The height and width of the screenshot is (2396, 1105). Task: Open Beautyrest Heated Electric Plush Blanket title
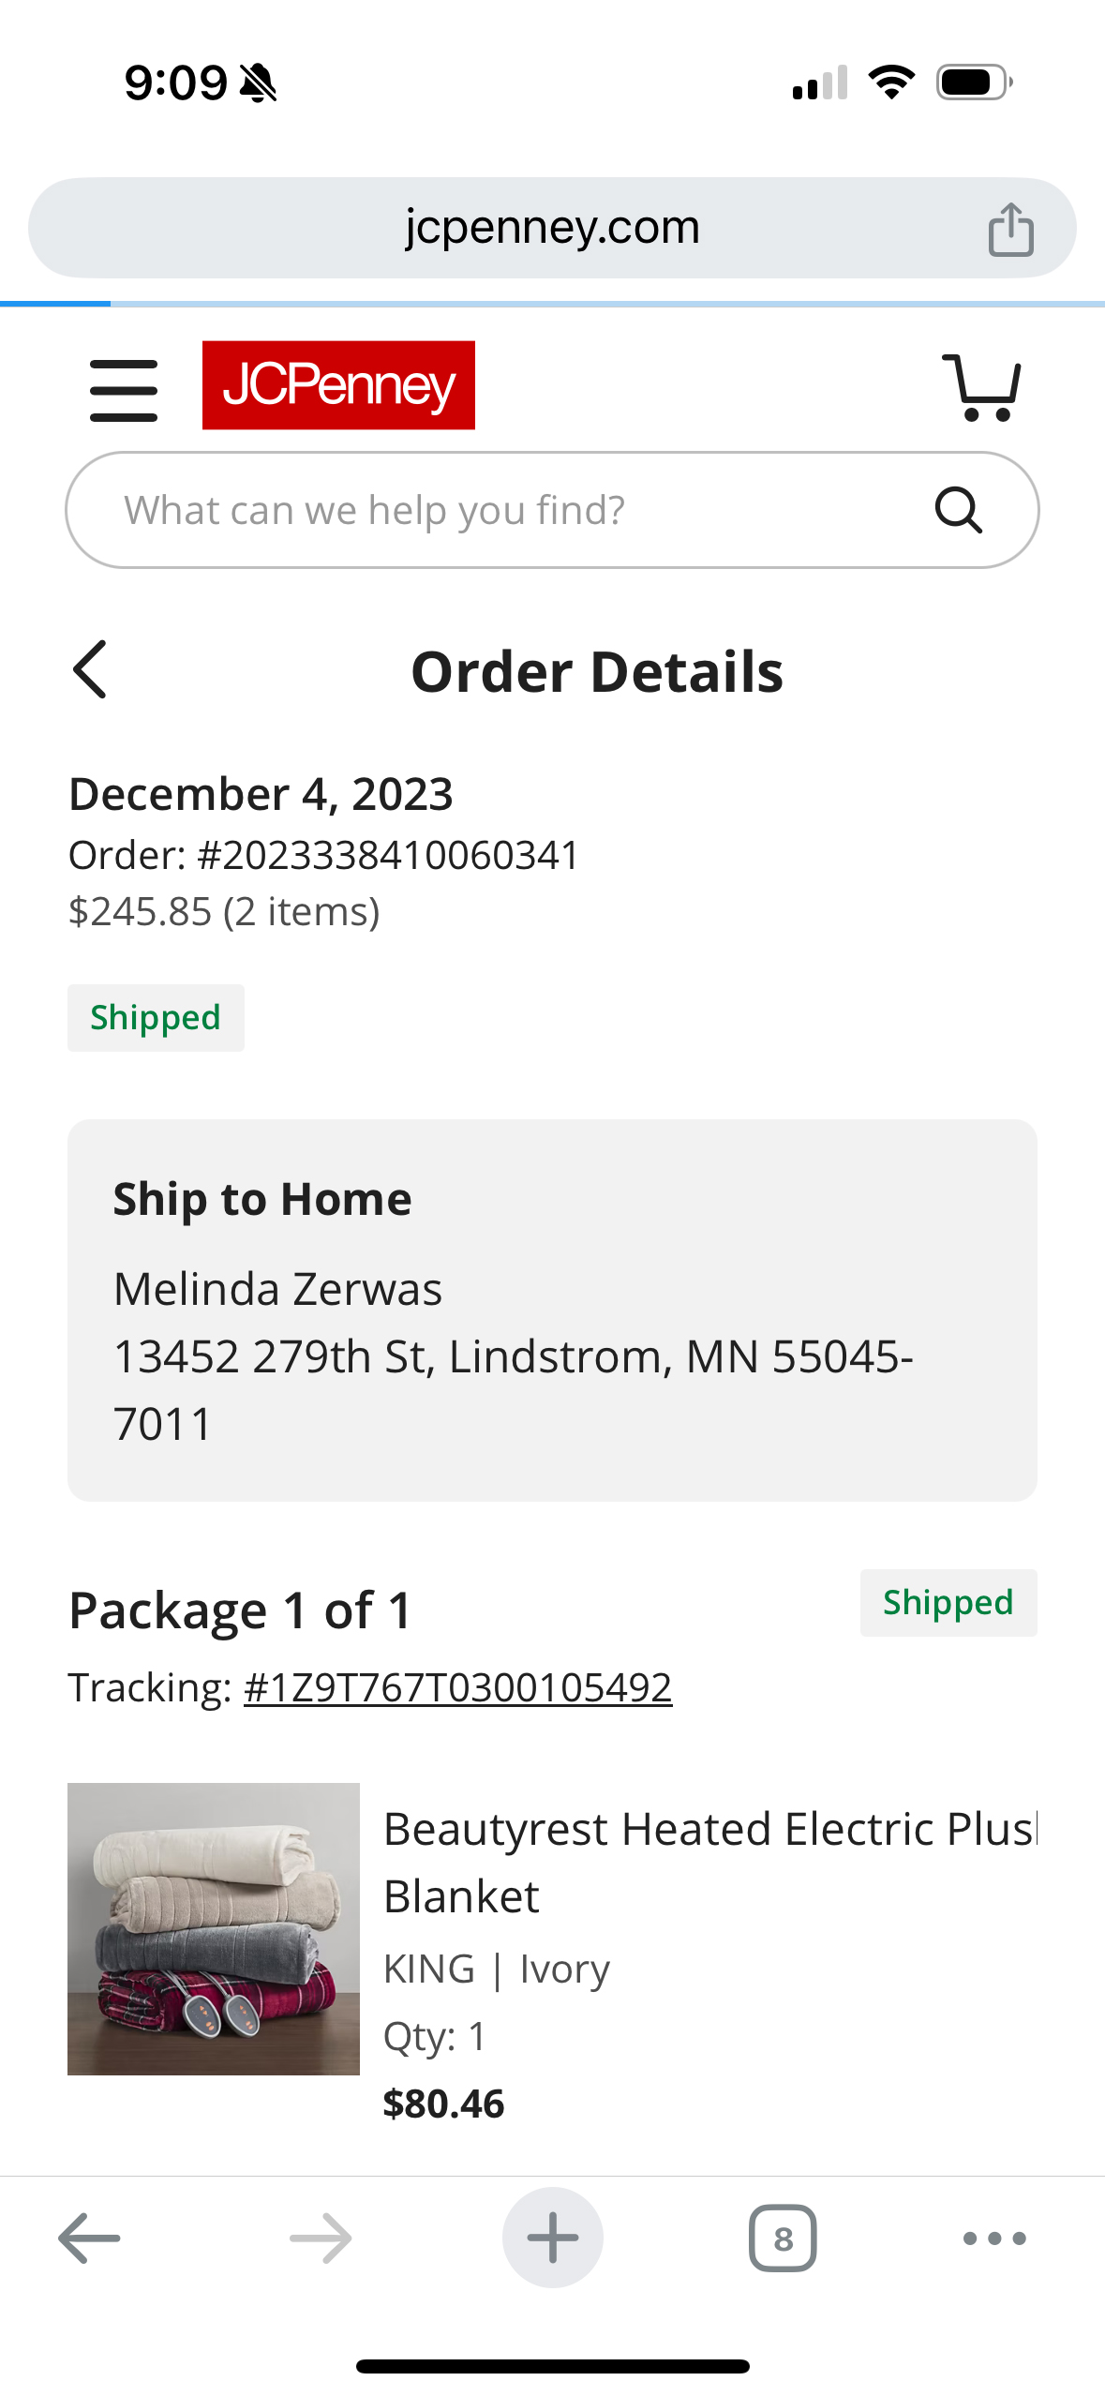coord(710,1862)
